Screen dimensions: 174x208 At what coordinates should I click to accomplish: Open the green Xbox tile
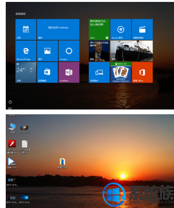99,29
